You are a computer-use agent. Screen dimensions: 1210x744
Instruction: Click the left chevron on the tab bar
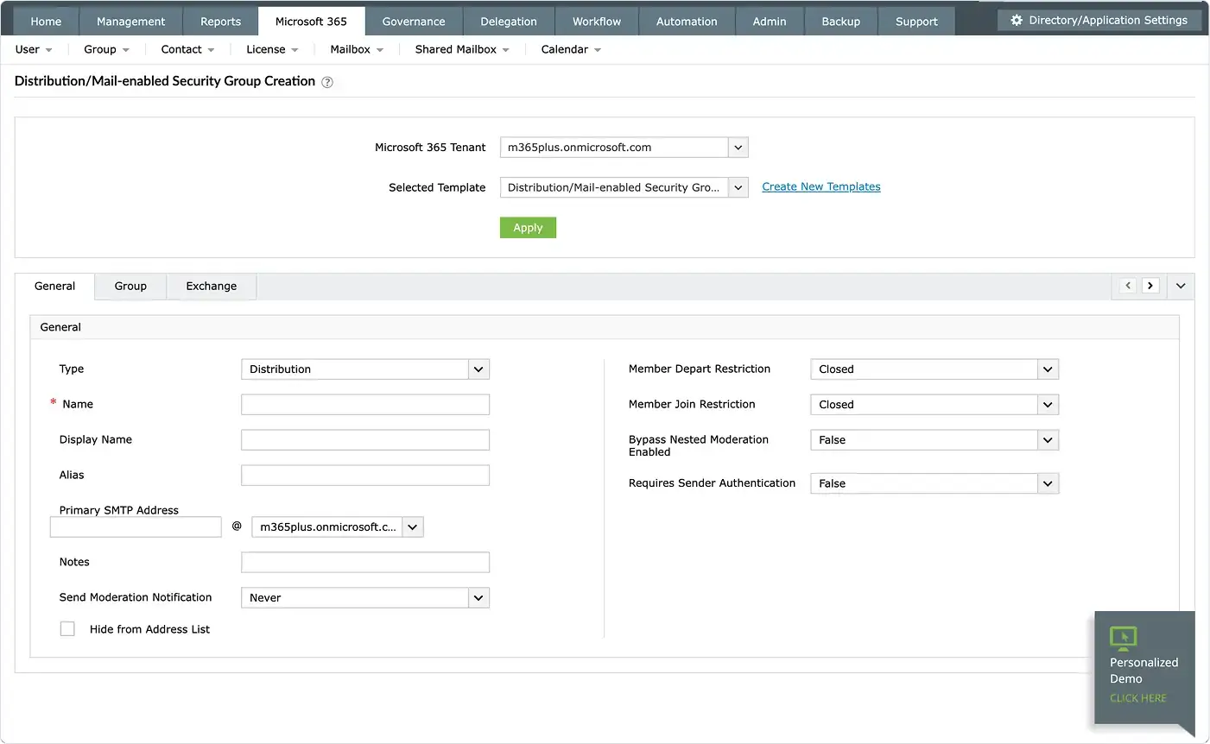1128,285
